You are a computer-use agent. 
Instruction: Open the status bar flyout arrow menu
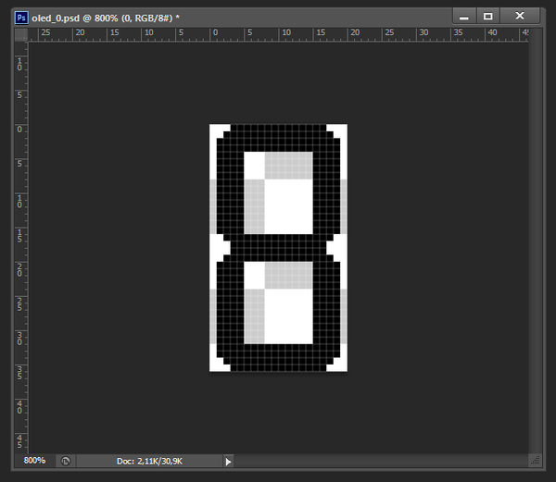[229, 460]
